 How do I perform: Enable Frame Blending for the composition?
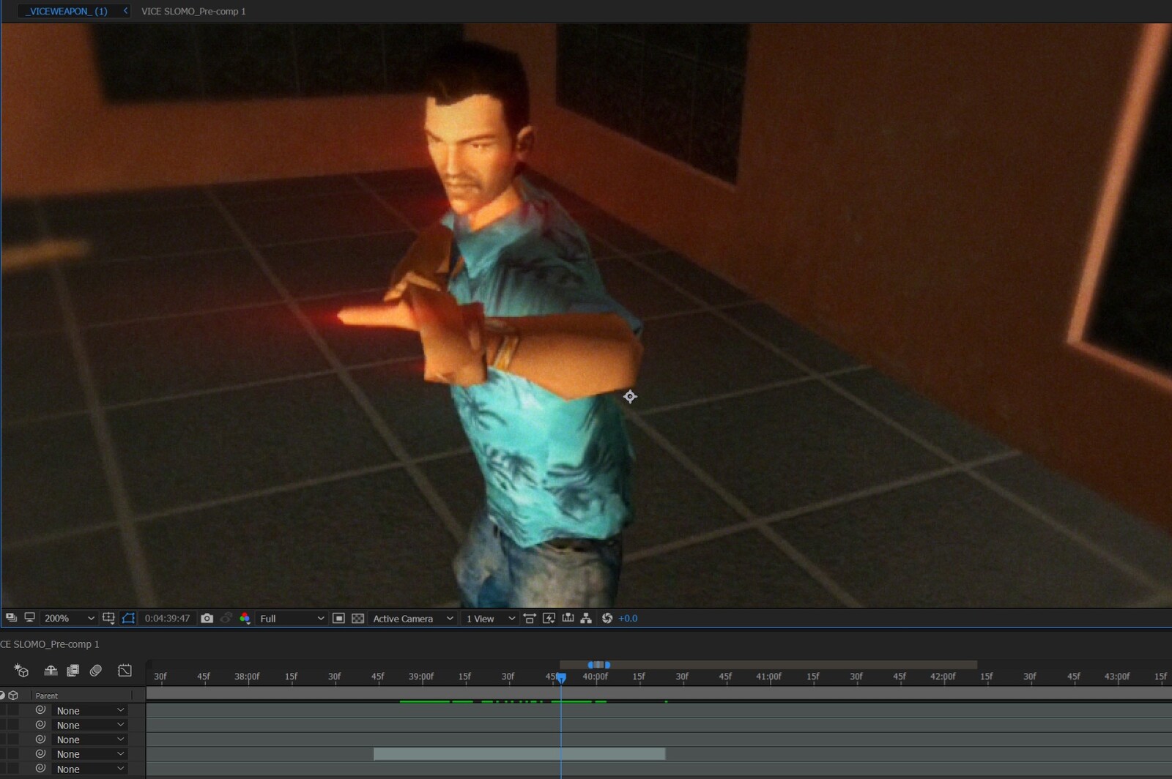[73, 670]
